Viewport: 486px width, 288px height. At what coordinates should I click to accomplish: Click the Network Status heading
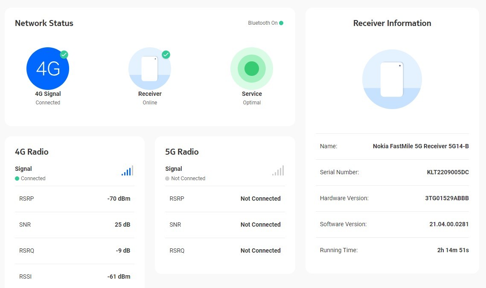click(44, 23)
